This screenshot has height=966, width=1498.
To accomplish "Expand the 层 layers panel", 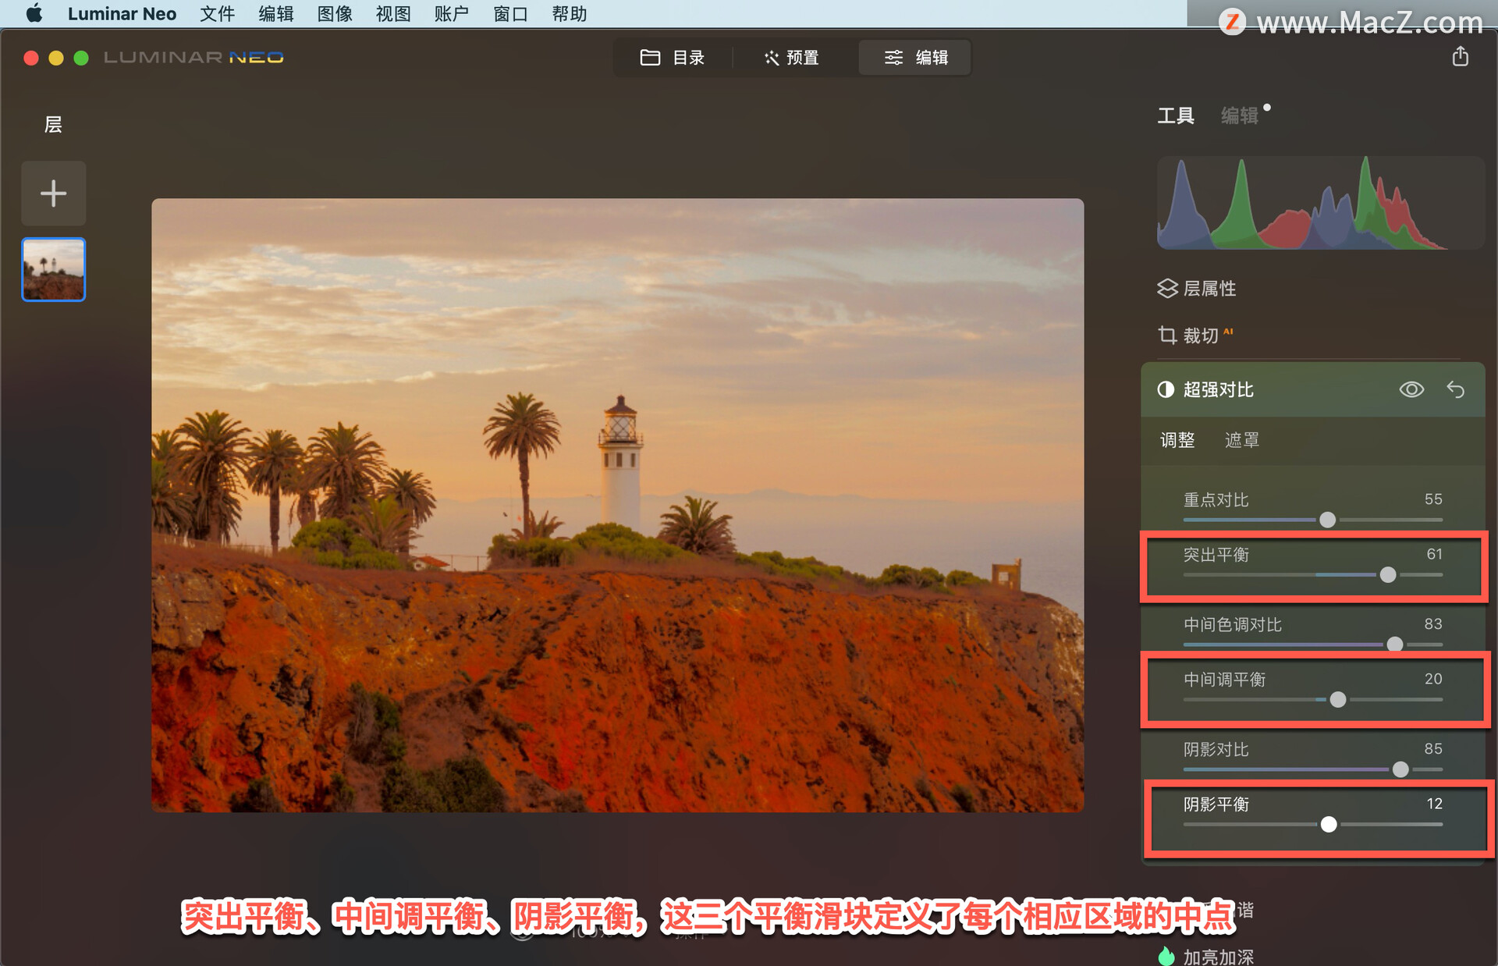I will (x=51, y=123).
